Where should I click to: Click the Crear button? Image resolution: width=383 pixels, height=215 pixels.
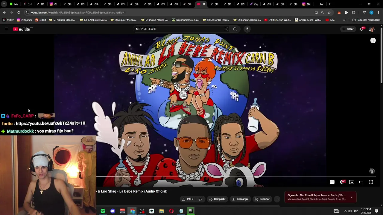coord(348,29)
